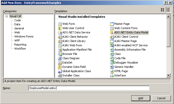
Task: Select the Reporting category
Action: click(x=20, y=45)
